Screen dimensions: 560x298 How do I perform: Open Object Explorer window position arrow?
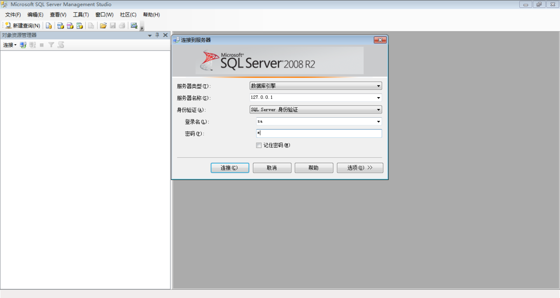150,35
